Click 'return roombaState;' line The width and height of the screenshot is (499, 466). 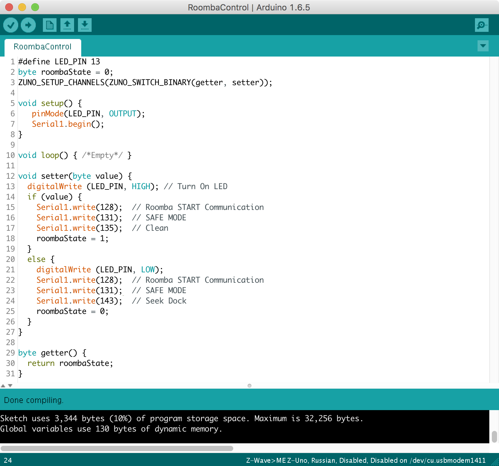tap(70, 363)
